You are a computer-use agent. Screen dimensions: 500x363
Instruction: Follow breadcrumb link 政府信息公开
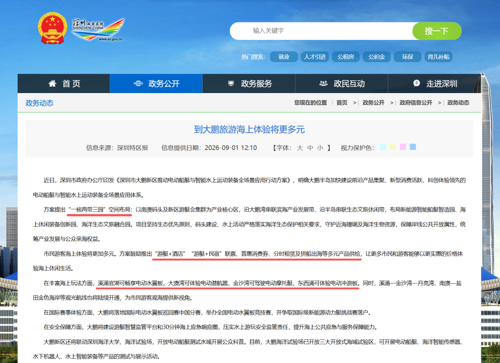tap(416, 103)
